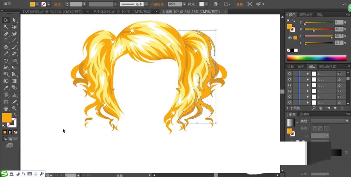Hide the topmost layer with eye icon
This screenshot has height=177, width=351.
pyautogui.click(x=290, y=74)
